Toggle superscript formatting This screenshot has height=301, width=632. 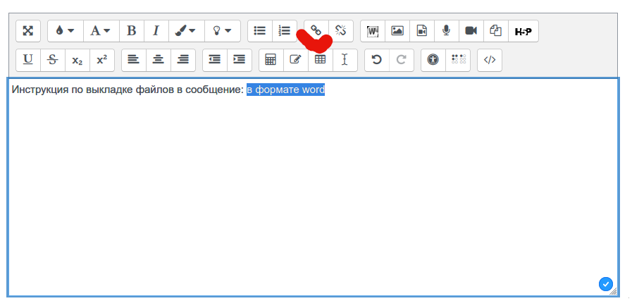coord(101,60)
